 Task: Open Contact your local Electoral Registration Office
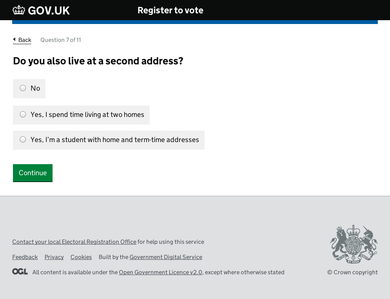point(74,242)
